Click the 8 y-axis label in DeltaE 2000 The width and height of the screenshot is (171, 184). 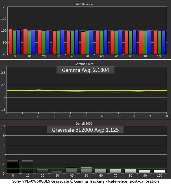coord(4,136)
